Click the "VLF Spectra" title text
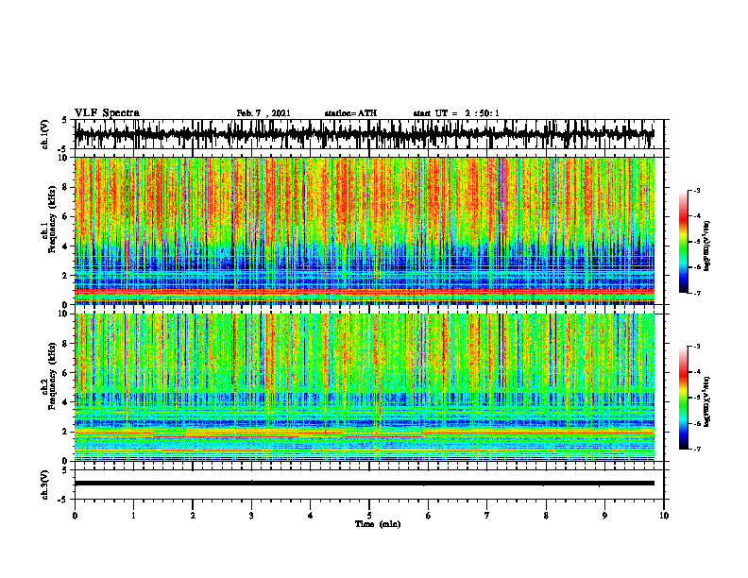Image resolution: width=748 pixels, height=578 pixels. pyautogui.click(x=107, y=113)
